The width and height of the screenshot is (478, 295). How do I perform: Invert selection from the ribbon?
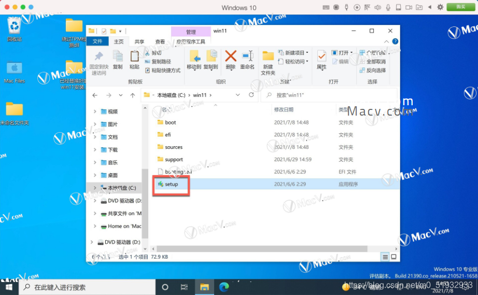[x=373, y=71]
